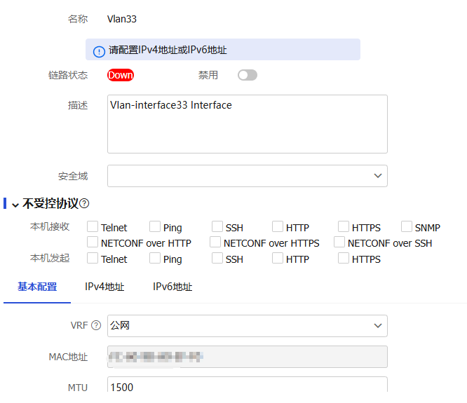The height and width of the screenshot is (403, 467).
Task: Click the help icon beside 不受控协议
Action: [85, 203]
